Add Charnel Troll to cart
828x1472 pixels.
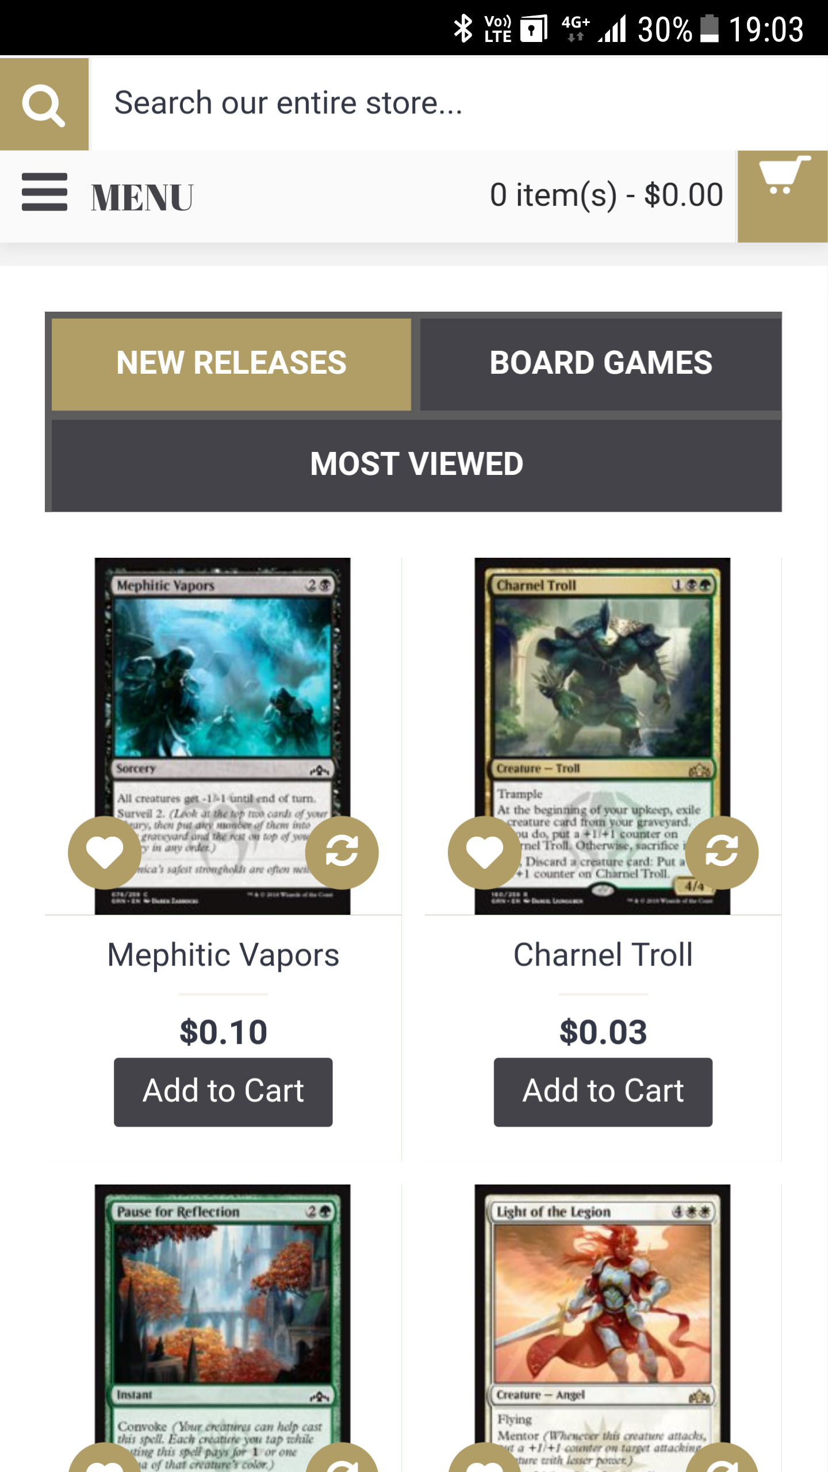point(603,1092)
